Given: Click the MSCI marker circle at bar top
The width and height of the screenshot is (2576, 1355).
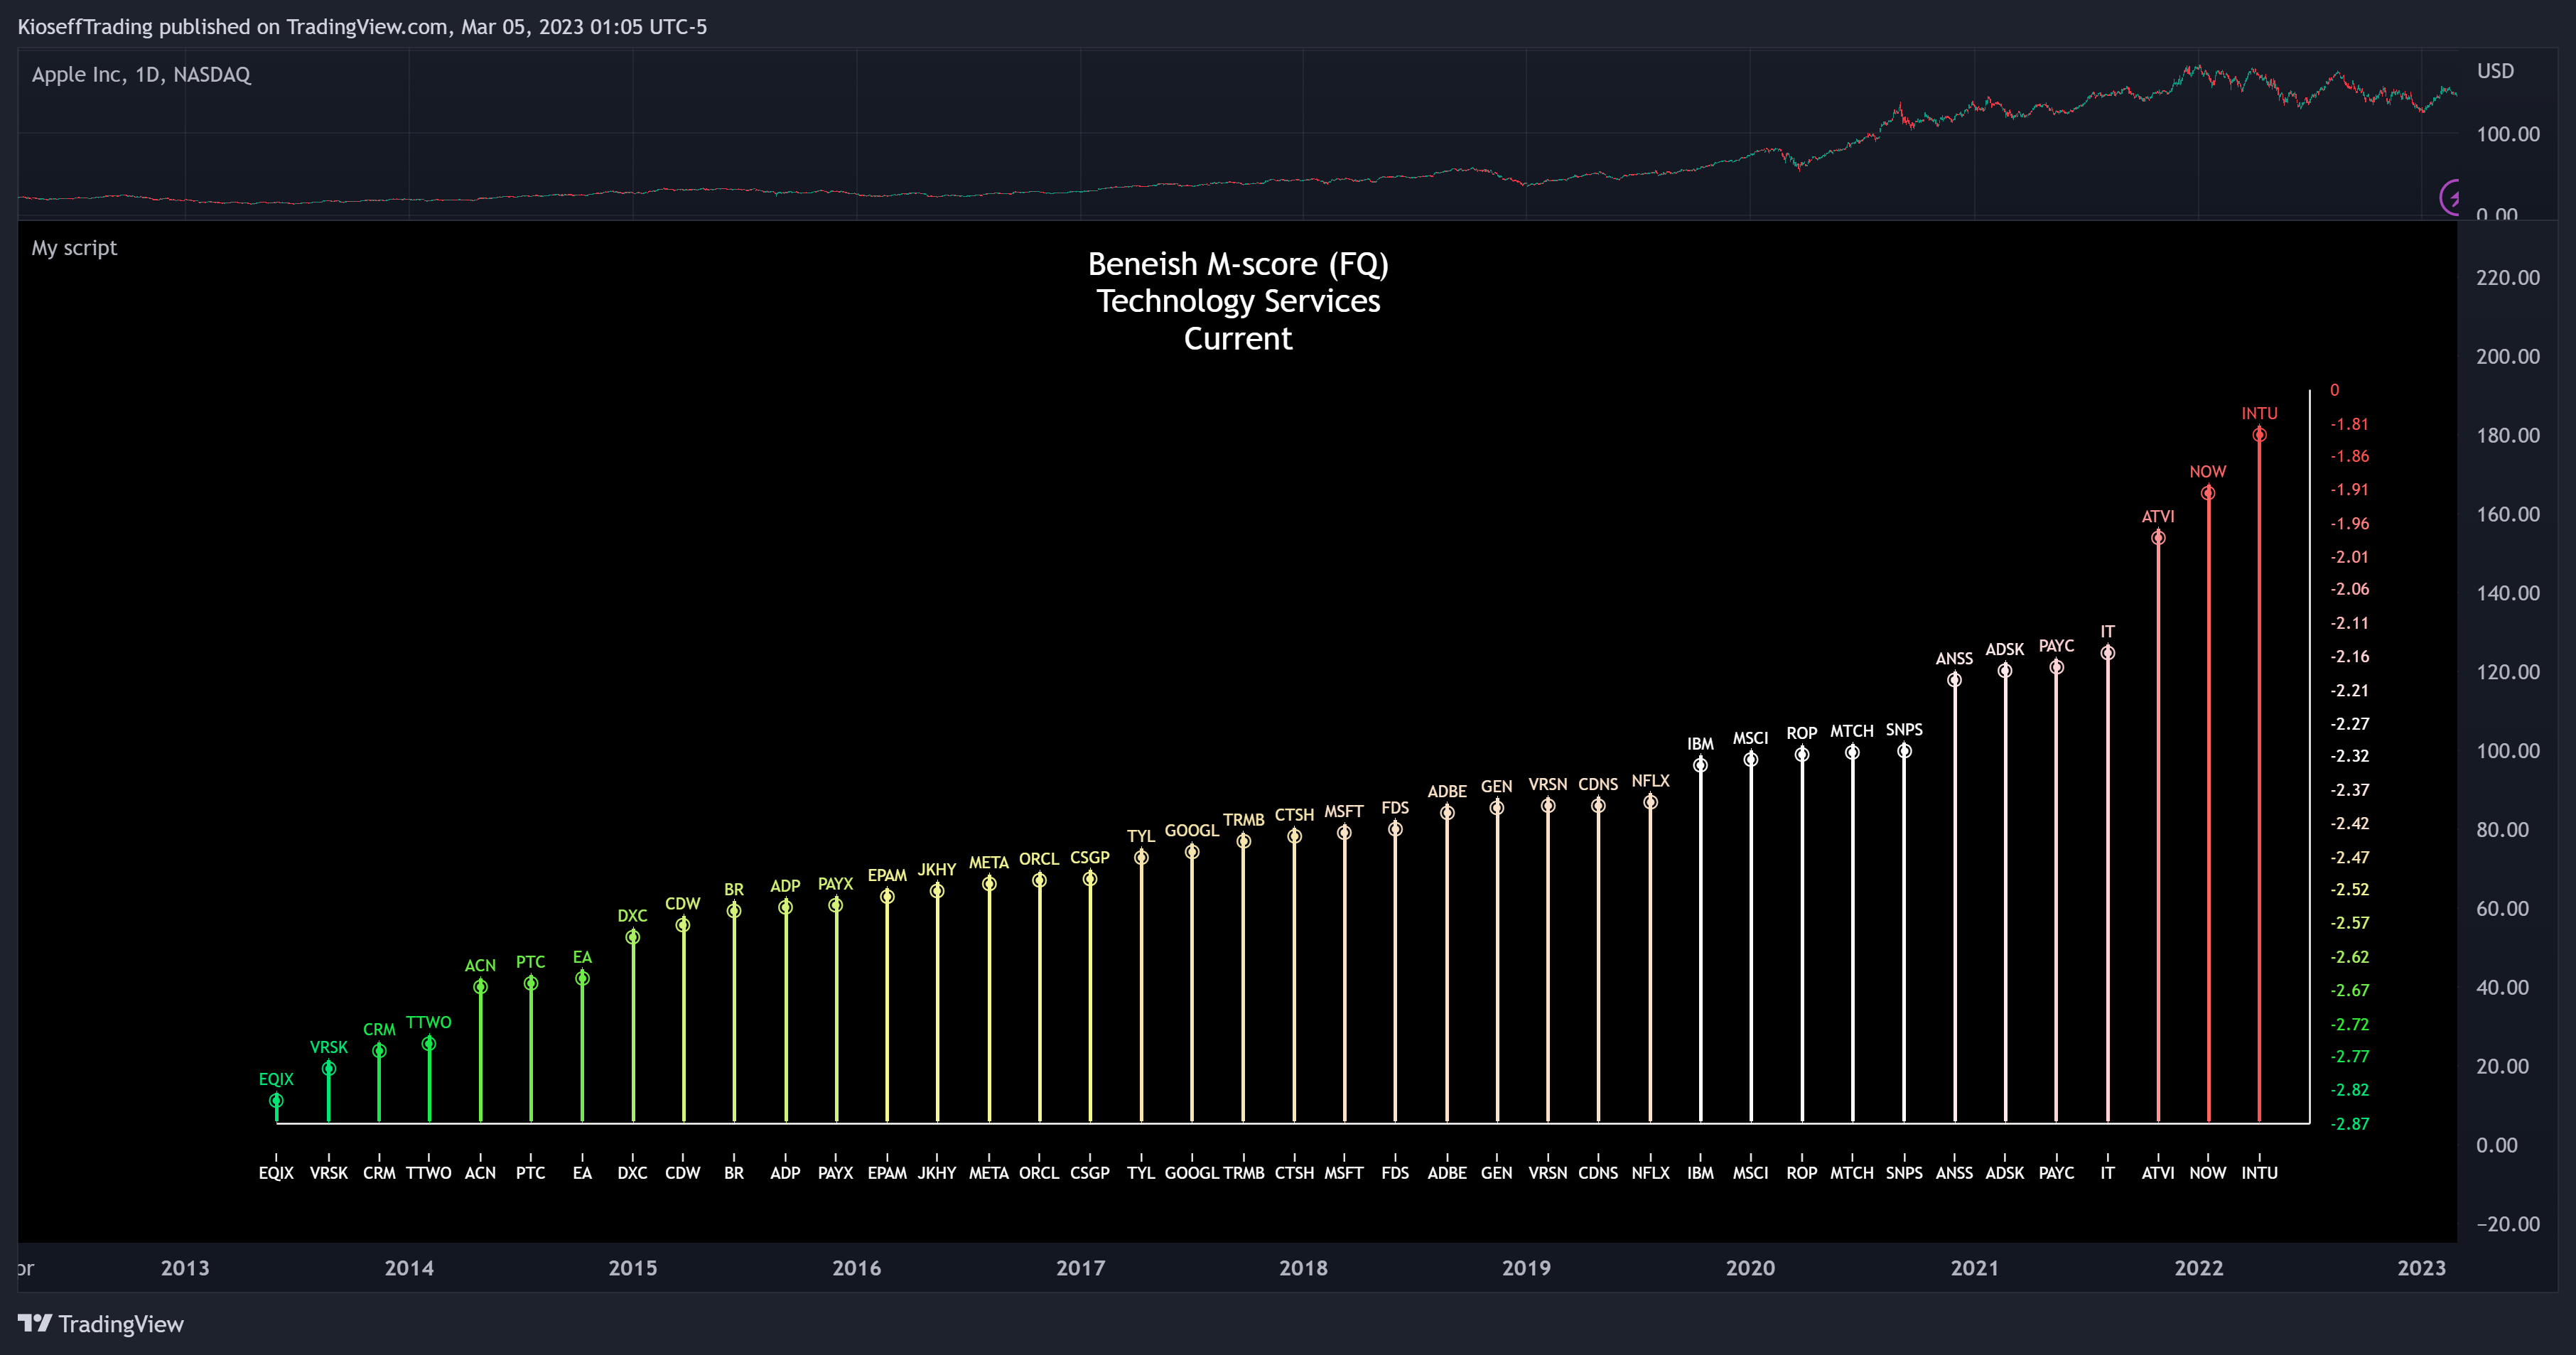Looking at the screenshot, I should click(x=1750, y=760).
